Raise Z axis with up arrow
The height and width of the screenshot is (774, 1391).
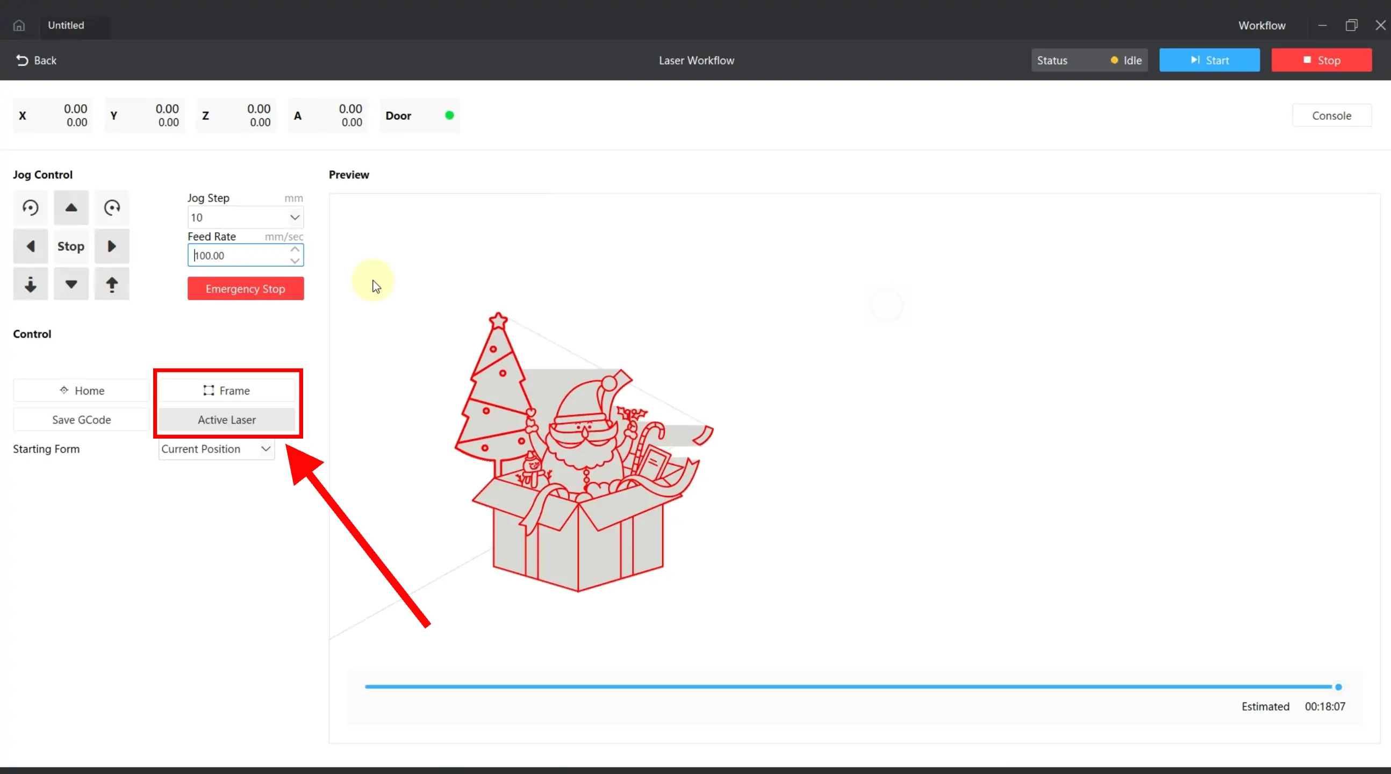pos(112,284)
